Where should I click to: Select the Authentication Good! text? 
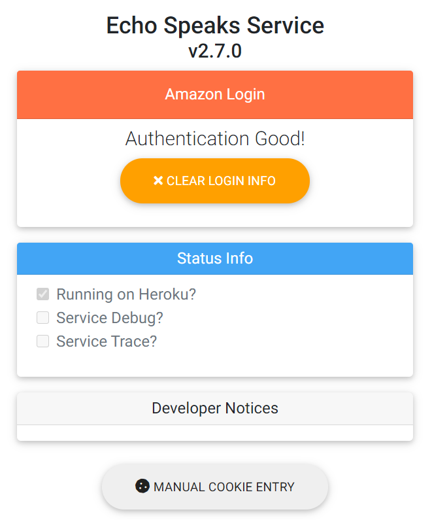point(215,138)
